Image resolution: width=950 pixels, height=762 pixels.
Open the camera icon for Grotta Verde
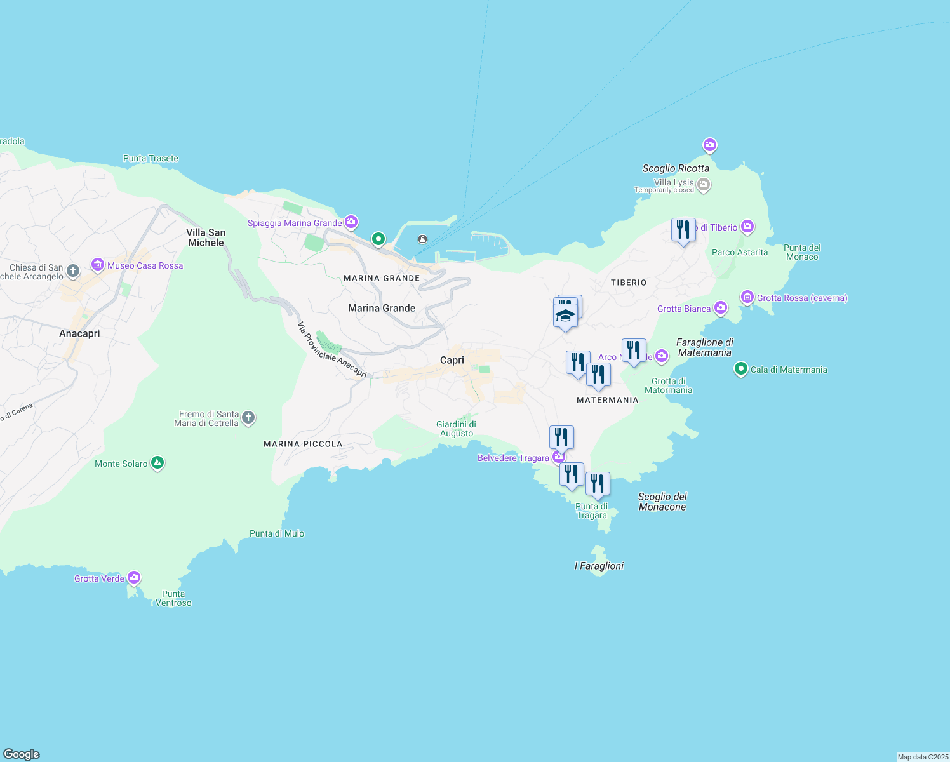click(x=134, y=577)
